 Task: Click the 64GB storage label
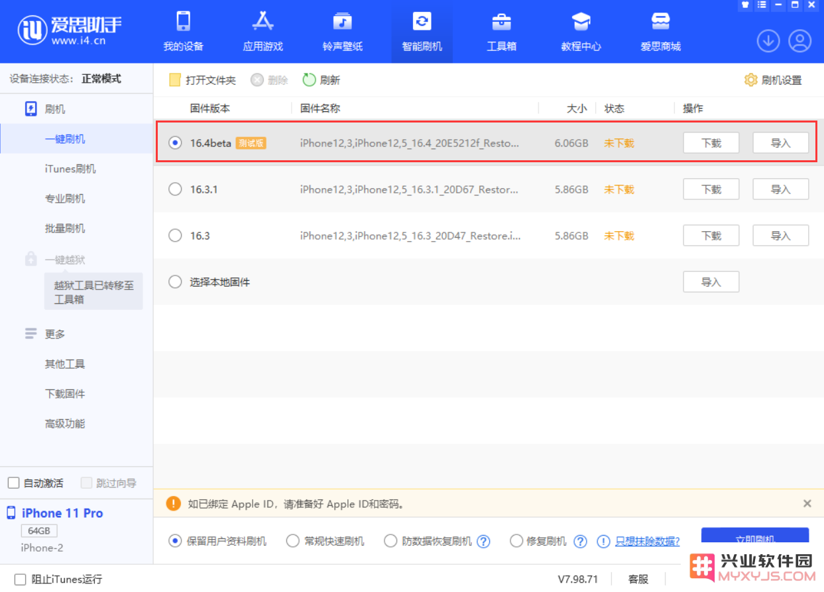coord(39,531)
